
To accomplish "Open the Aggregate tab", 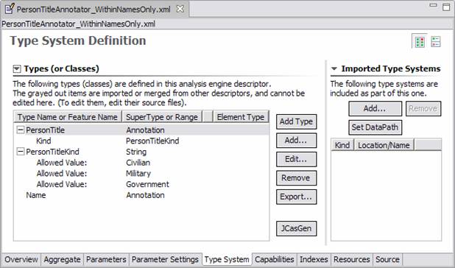I will [x=62, y=259].
